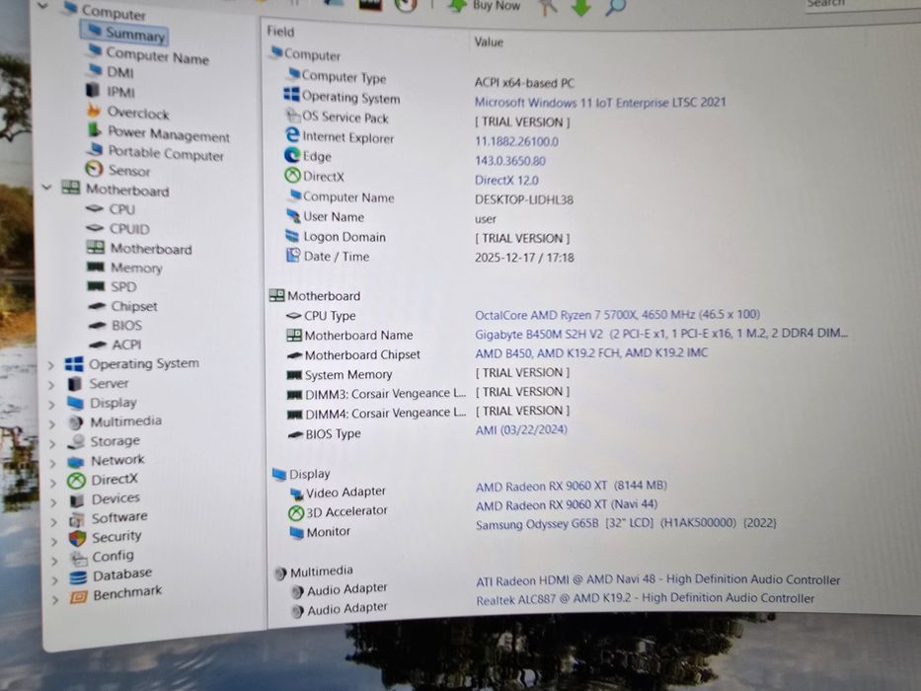This screenshot has width=921, height=691.
Task: Click the ACPI icon in tree
Action: (x=98, y=345)
